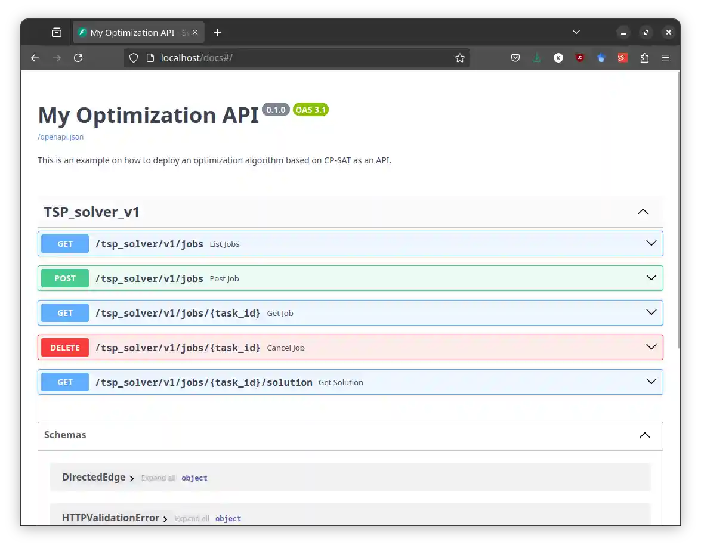This screenshot has width=701, height=548.
Task: Open the uBlock Origin extension
Action: point(579,58)
